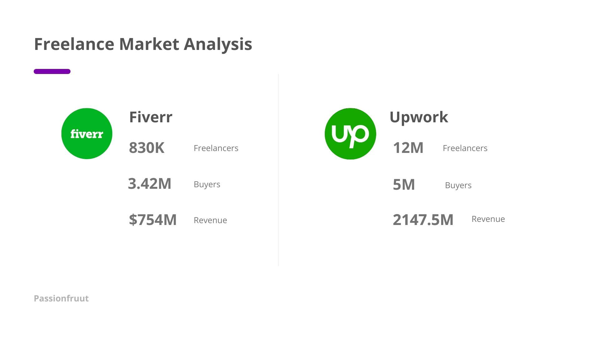
Task: Select the 3.42M buyers figure
Action: tap(150, 183)
